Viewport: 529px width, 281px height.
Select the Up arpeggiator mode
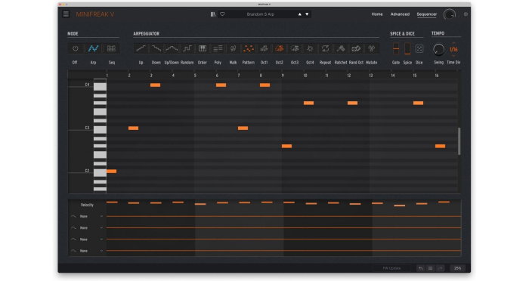[x=141, y=48]
